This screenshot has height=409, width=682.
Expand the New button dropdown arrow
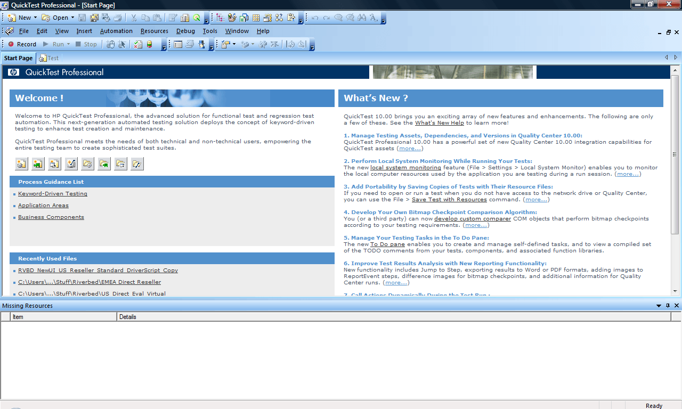tap(36, 18)
